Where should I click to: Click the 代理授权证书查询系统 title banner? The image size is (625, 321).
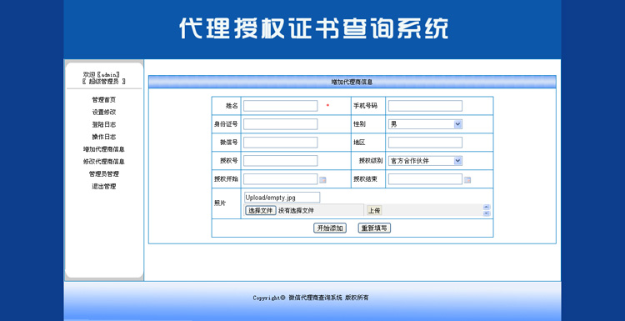click(313, 28)
